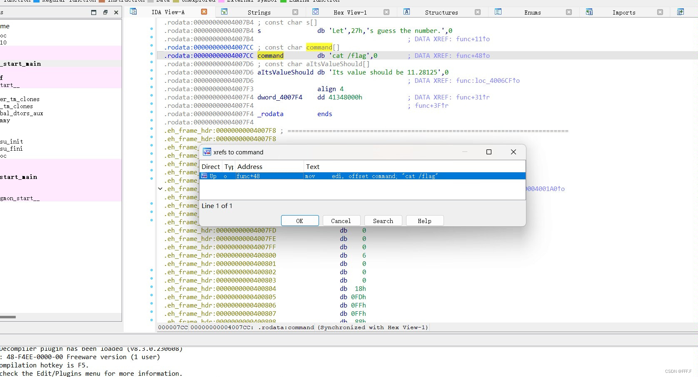Click the func+31 xref link
The width and height of the screenshot is (698, 377).
473,97
